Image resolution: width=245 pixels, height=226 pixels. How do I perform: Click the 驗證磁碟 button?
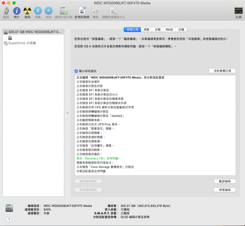[225, 181]
